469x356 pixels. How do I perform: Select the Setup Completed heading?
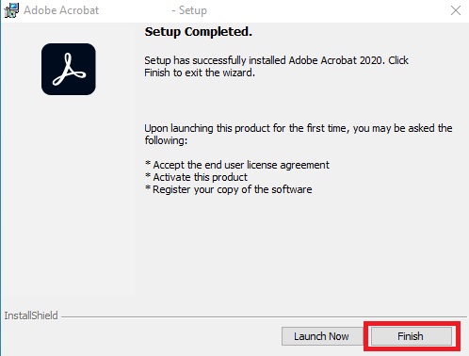[198, 32]
